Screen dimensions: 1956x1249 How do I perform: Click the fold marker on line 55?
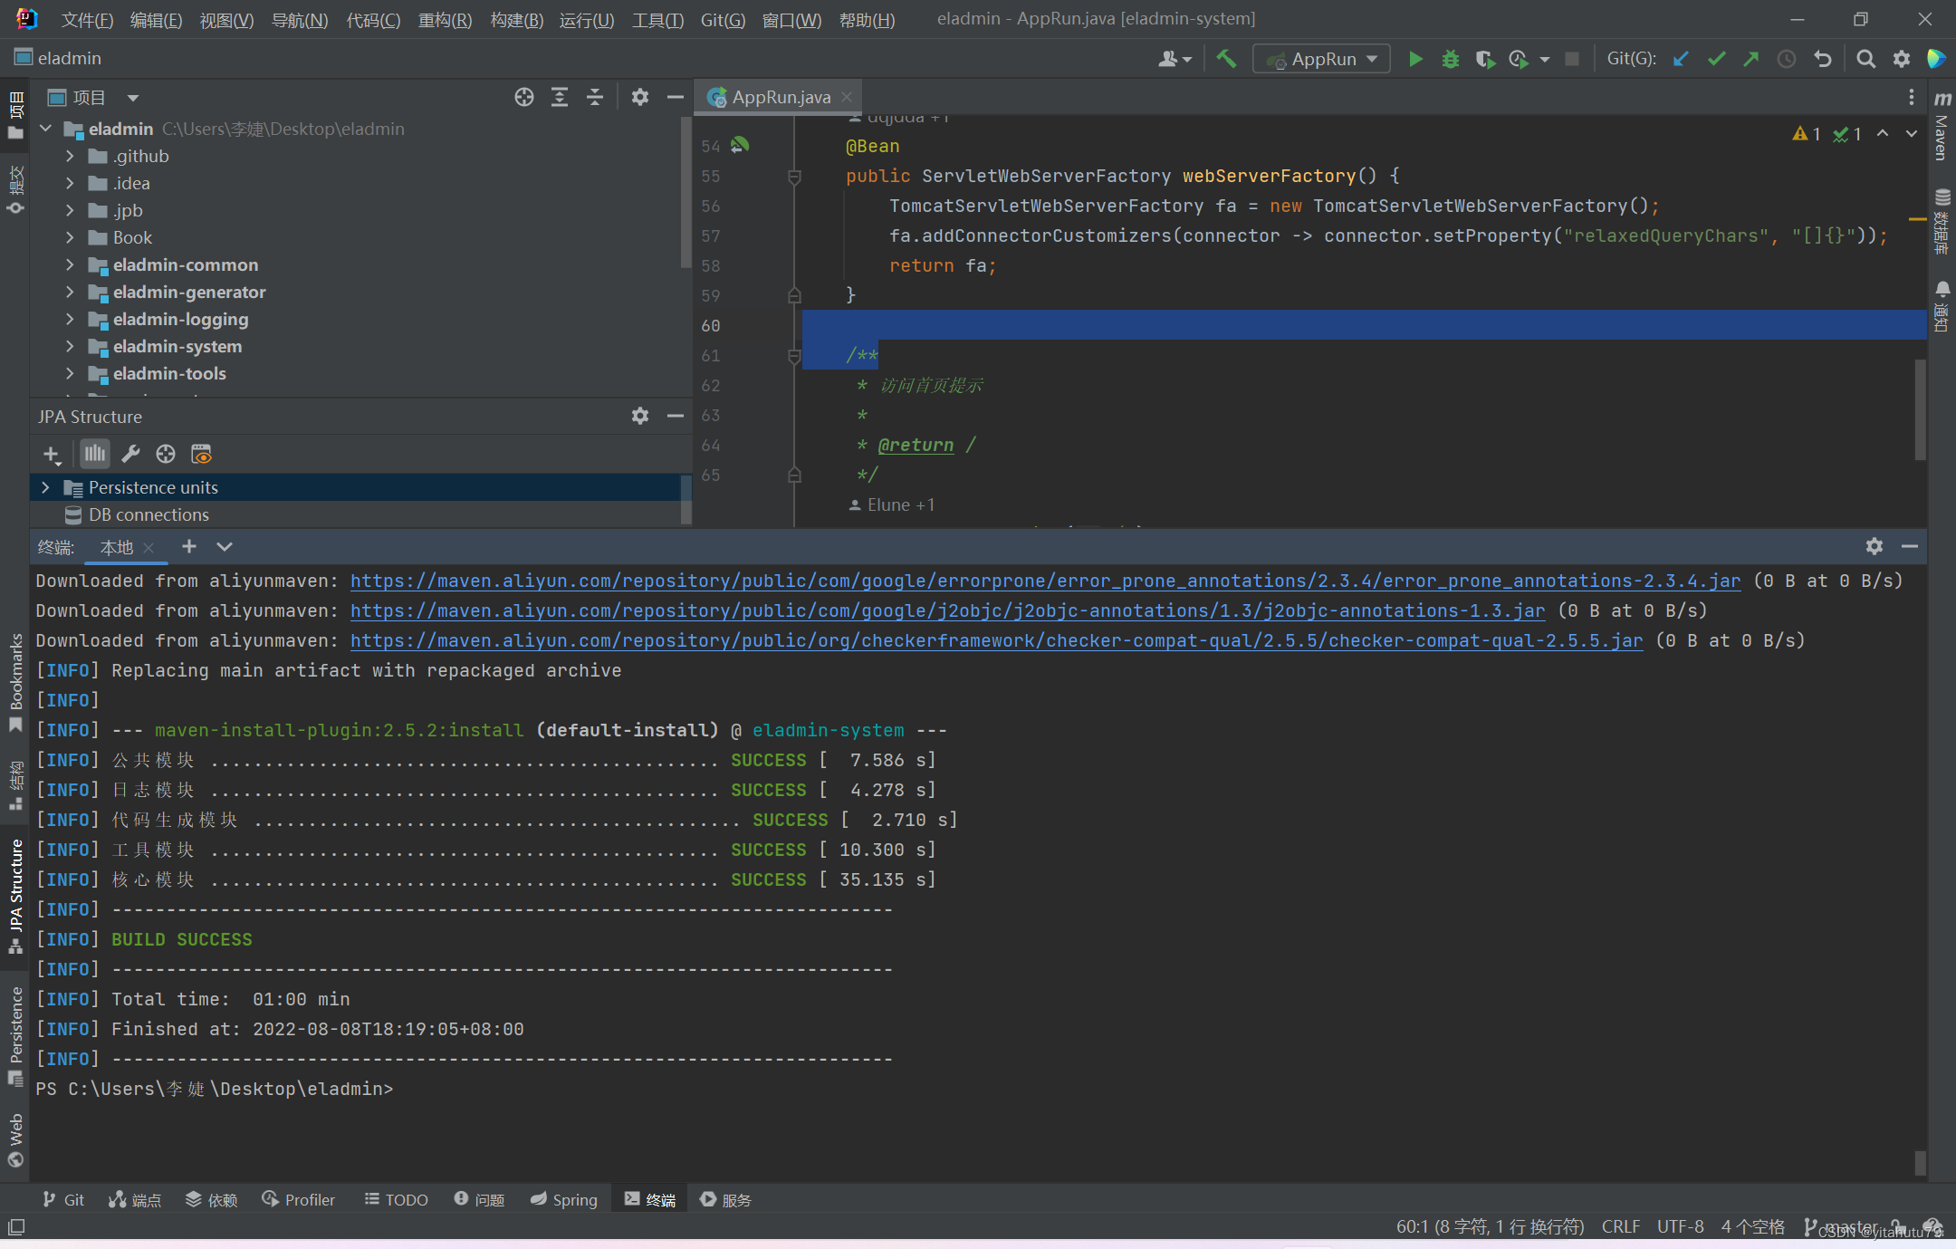point(794,176)
